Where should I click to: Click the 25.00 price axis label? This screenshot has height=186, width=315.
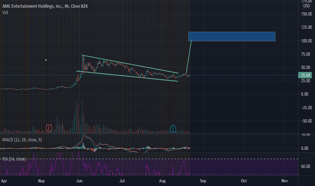coord(305,81)
